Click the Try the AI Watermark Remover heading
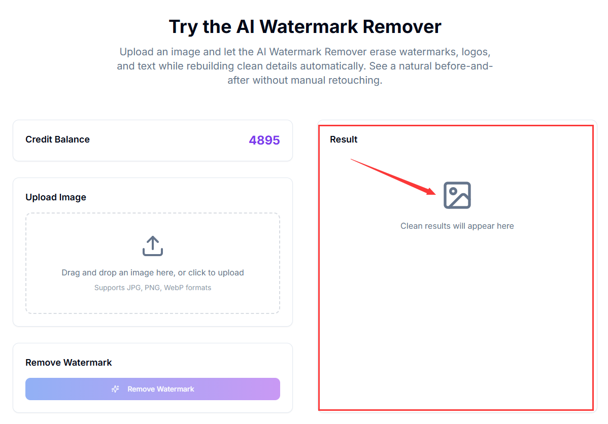The width and height of the screenshot is (608, 424). pos(304,26)
